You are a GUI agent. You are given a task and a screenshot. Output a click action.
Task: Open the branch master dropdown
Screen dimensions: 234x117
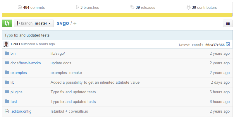(34, 23)
